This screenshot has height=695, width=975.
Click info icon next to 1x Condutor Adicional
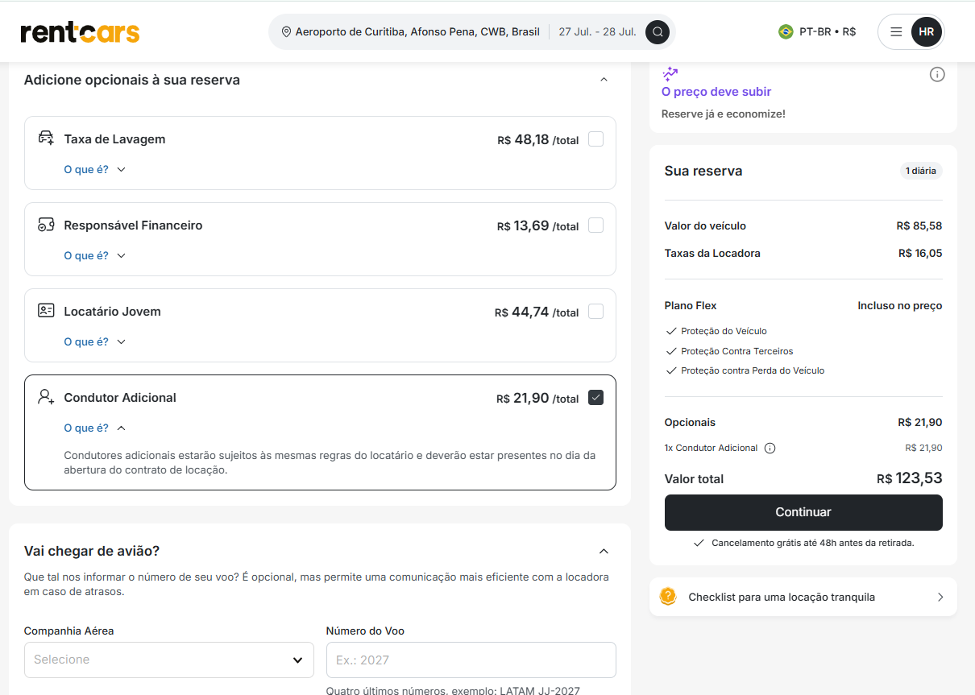click(770, 448)
